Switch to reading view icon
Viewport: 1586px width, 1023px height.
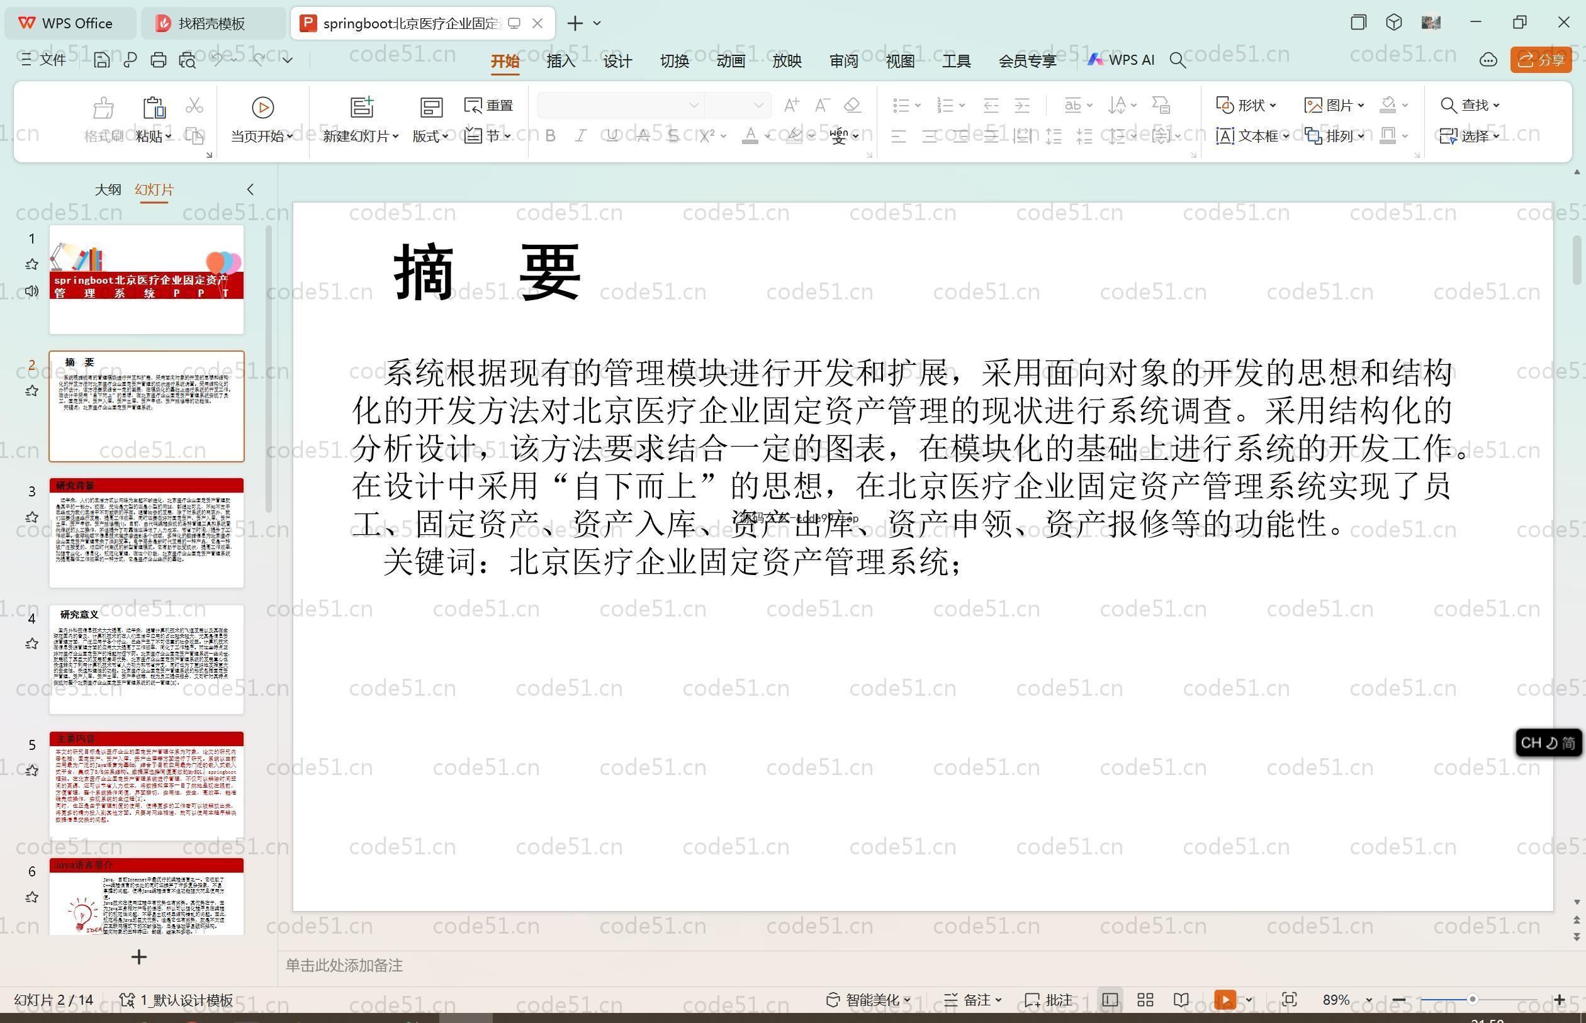pyautogui.click(x=1181, y=1000)
